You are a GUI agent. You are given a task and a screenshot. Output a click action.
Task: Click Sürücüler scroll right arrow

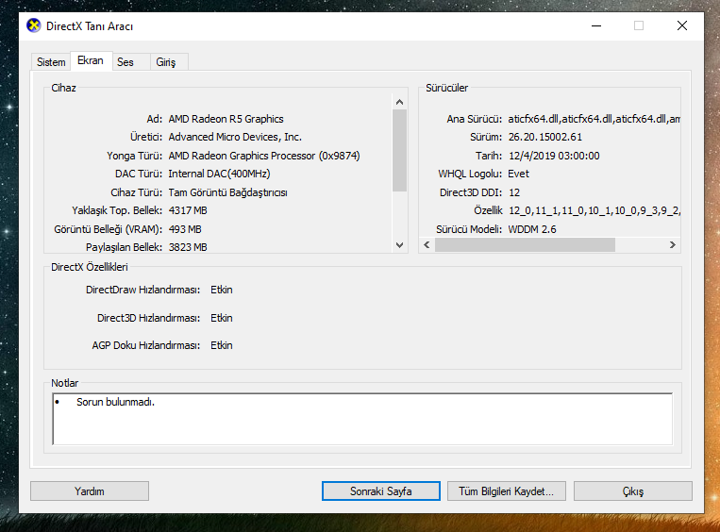click(672, 244)
